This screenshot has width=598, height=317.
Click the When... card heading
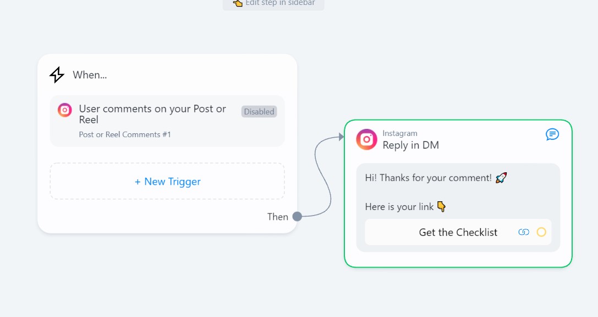click(90, 75)
